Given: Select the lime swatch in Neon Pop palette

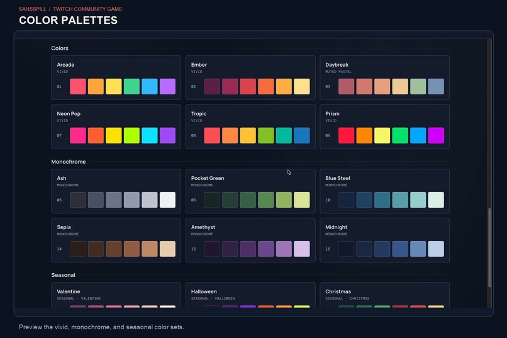Looking at the screenshot, I should [x=131, y=135].
